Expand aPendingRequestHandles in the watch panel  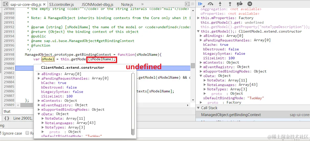(x=201, y=40)
